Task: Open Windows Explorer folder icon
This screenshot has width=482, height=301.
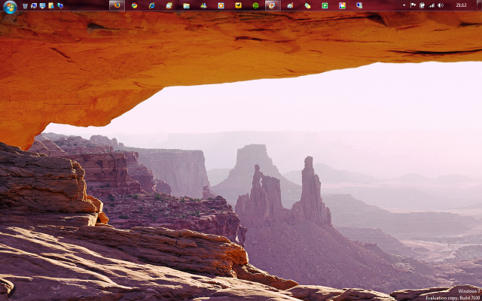Action: pos(186,5)
